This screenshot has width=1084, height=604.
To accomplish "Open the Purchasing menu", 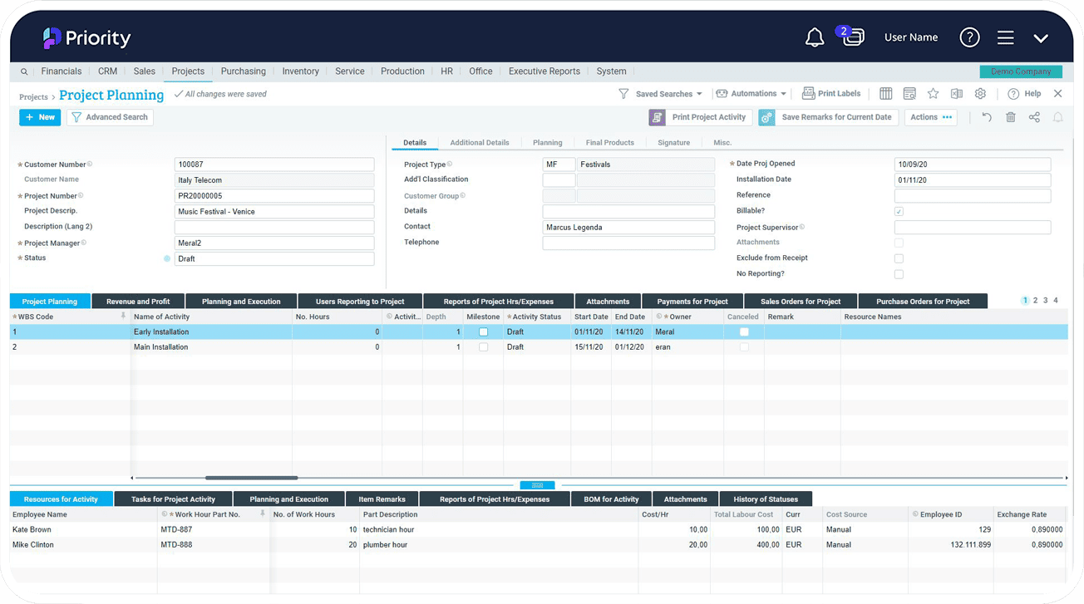I will click(244, 71).
